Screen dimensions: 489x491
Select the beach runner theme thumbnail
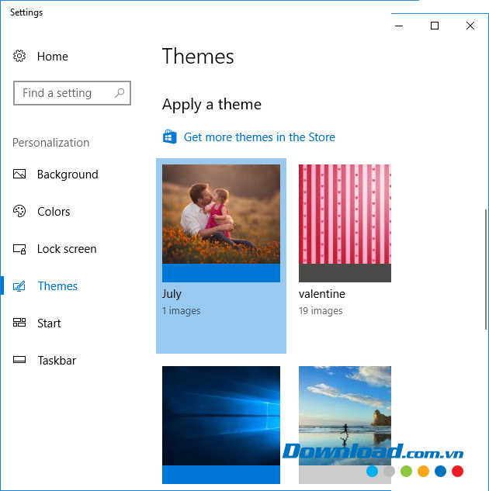point(345,416)
